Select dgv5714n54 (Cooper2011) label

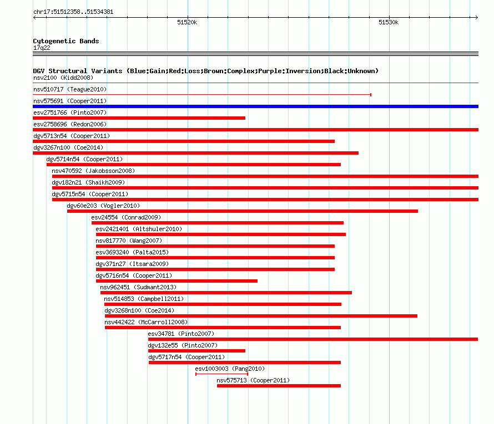click(x=84, y=159)
